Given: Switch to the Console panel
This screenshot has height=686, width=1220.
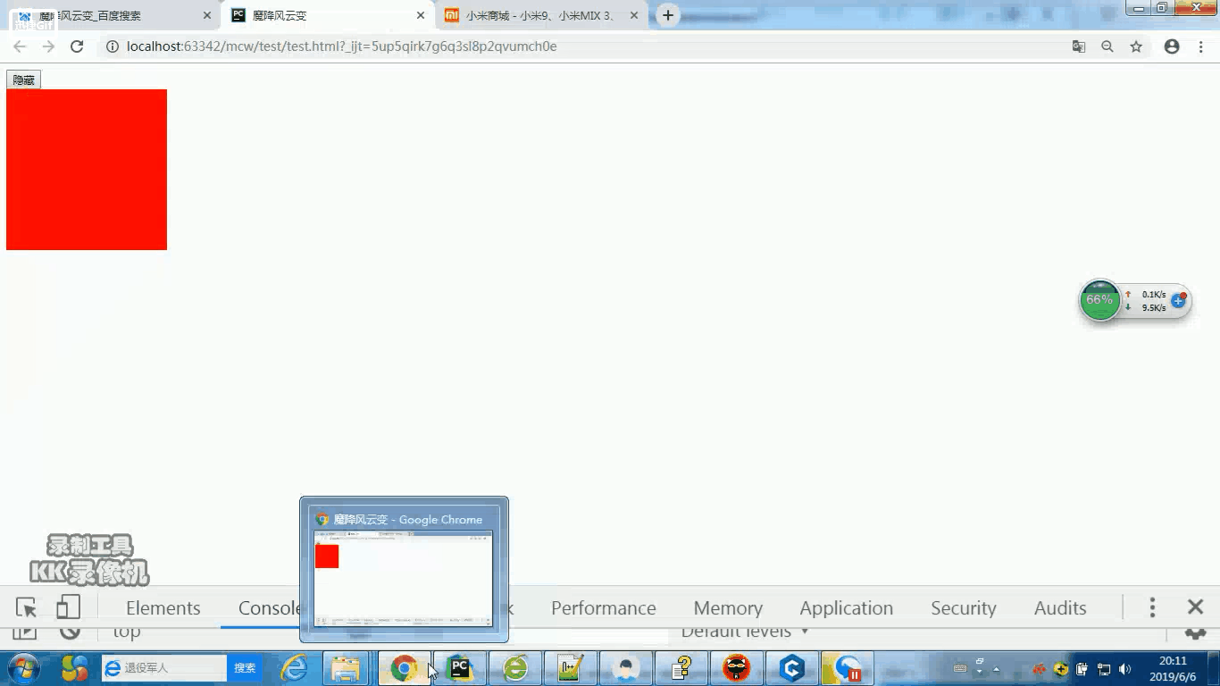Looking at the screenshot, I should [269, 608].
